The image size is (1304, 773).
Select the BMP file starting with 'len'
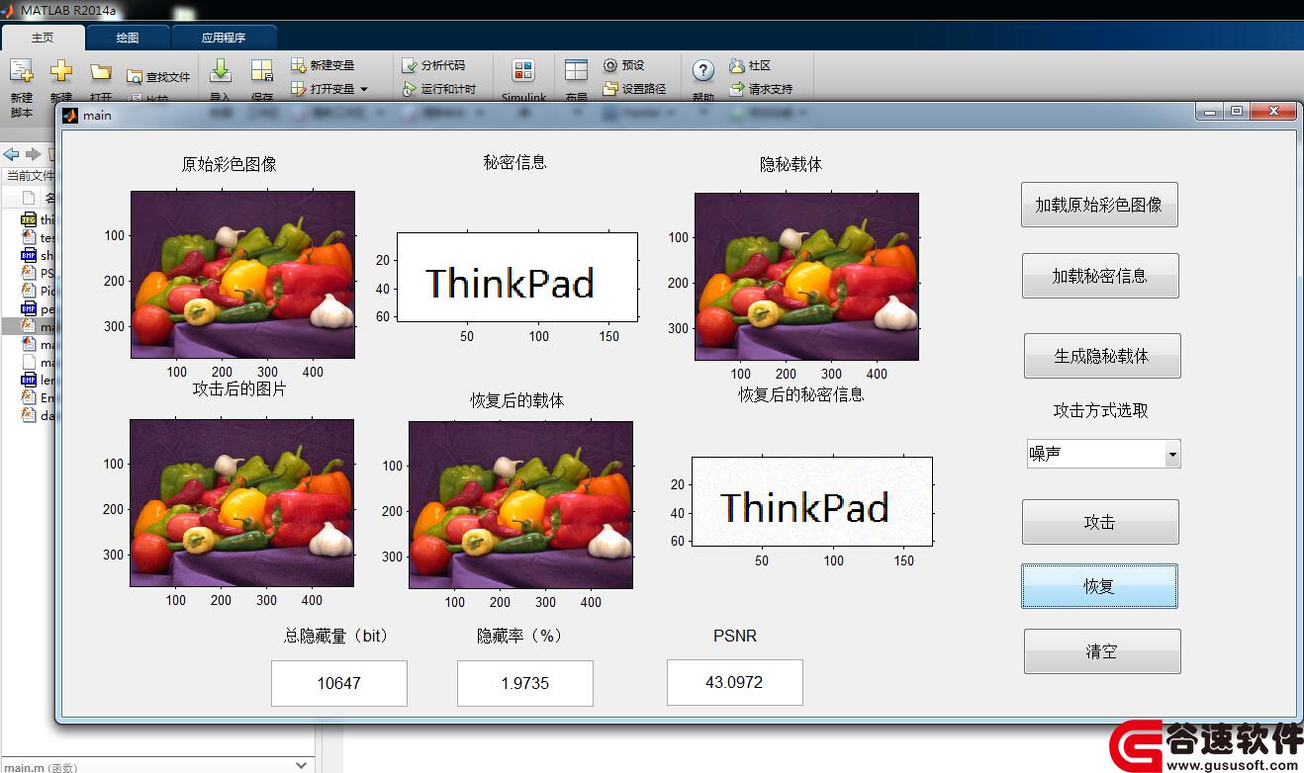[x=38, y=380]
